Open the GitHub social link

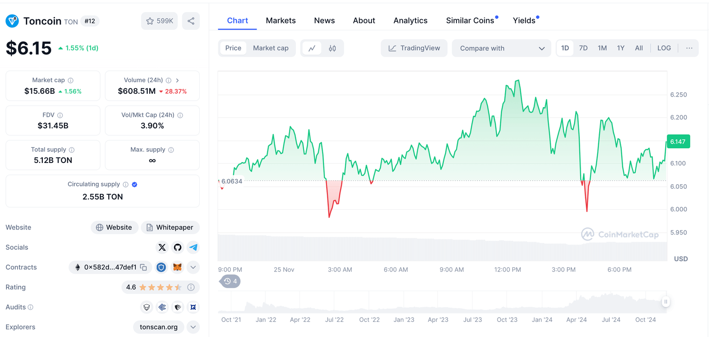pos(178,247)
